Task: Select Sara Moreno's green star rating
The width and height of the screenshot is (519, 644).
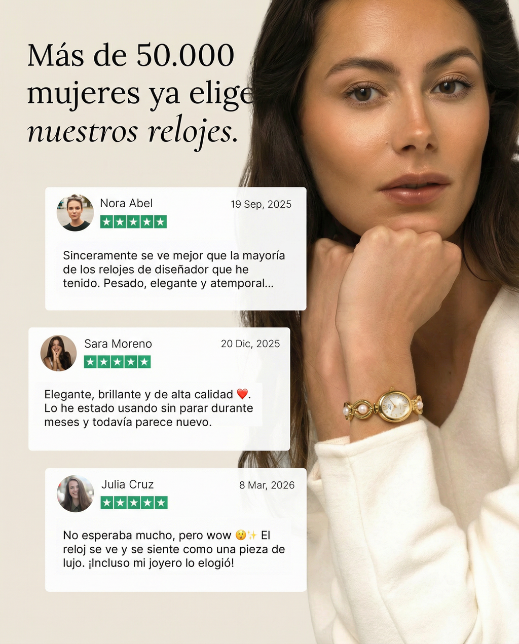Action: [118, 362]
